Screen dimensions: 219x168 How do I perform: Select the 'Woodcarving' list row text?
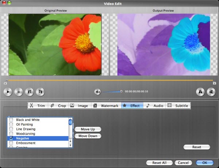tap(26, 134)
